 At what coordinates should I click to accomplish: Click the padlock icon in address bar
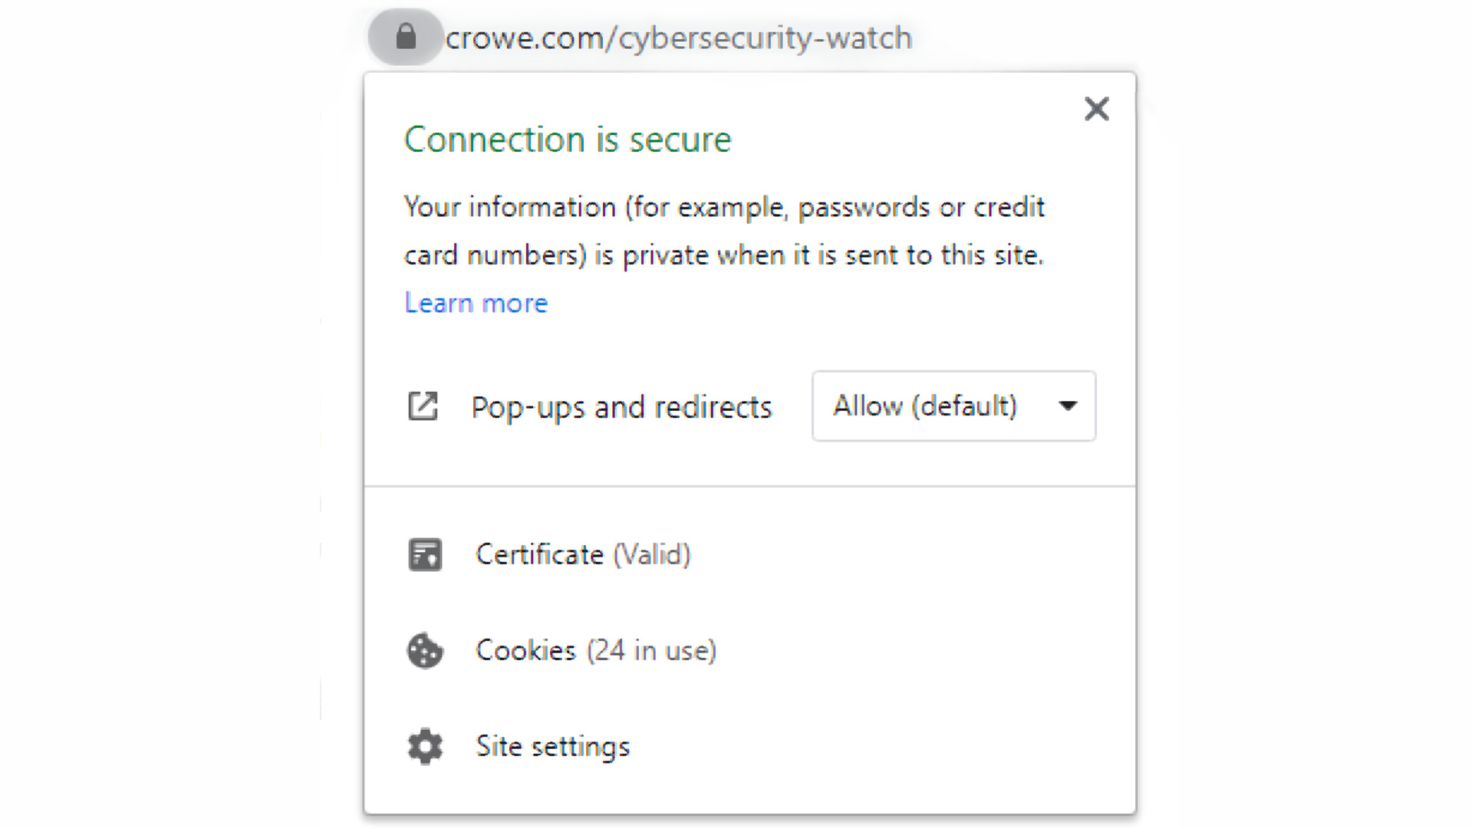coord(406,37)
